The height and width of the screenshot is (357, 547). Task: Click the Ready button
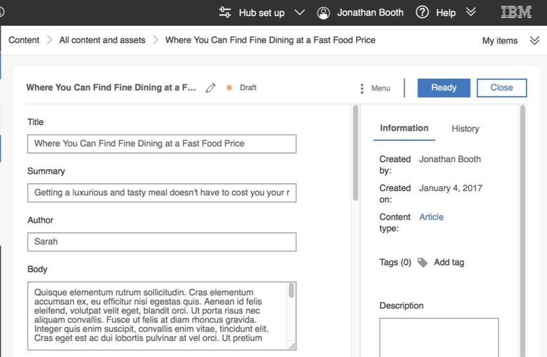444,88
